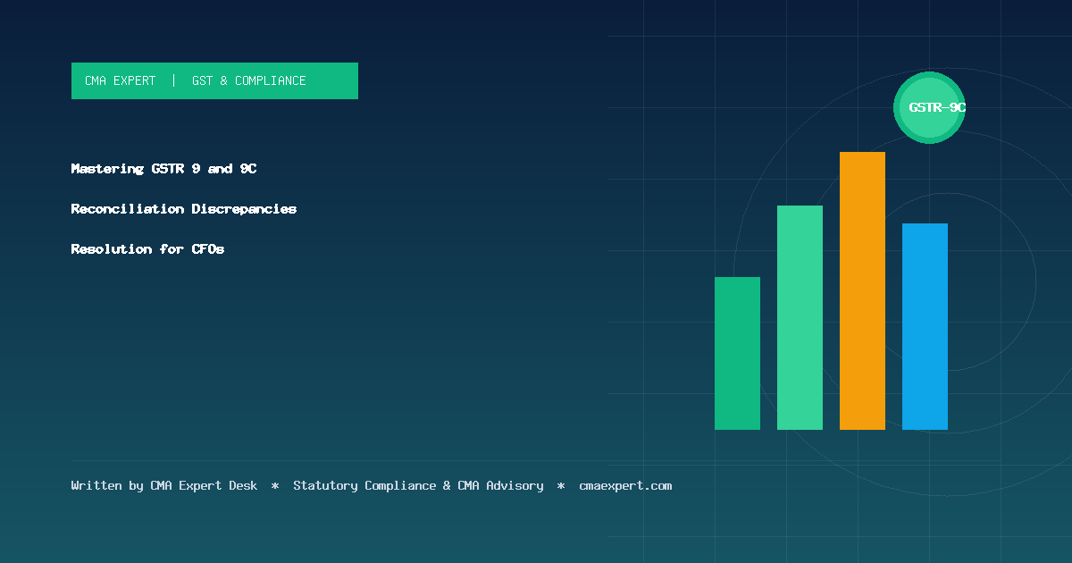Select the blue bar in the chart
Viewport: 1072px width, 563px height.
coord(925,326)
